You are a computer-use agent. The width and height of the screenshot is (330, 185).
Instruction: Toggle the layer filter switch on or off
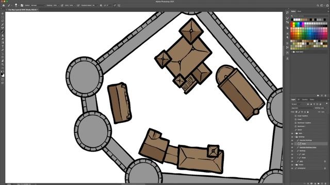click(x=326, y=104)
